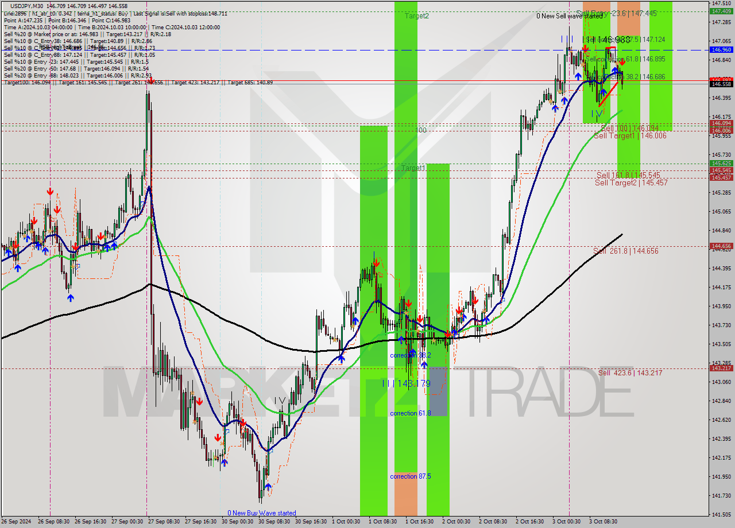Click the '0 New Buy Wave started' label
Image resolution: width=735 pixels, height=528 pixels.
pyautogui.click(x=262, y=513)
